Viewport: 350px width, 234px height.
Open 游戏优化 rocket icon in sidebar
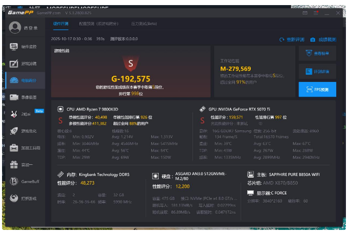coord(24,131)
